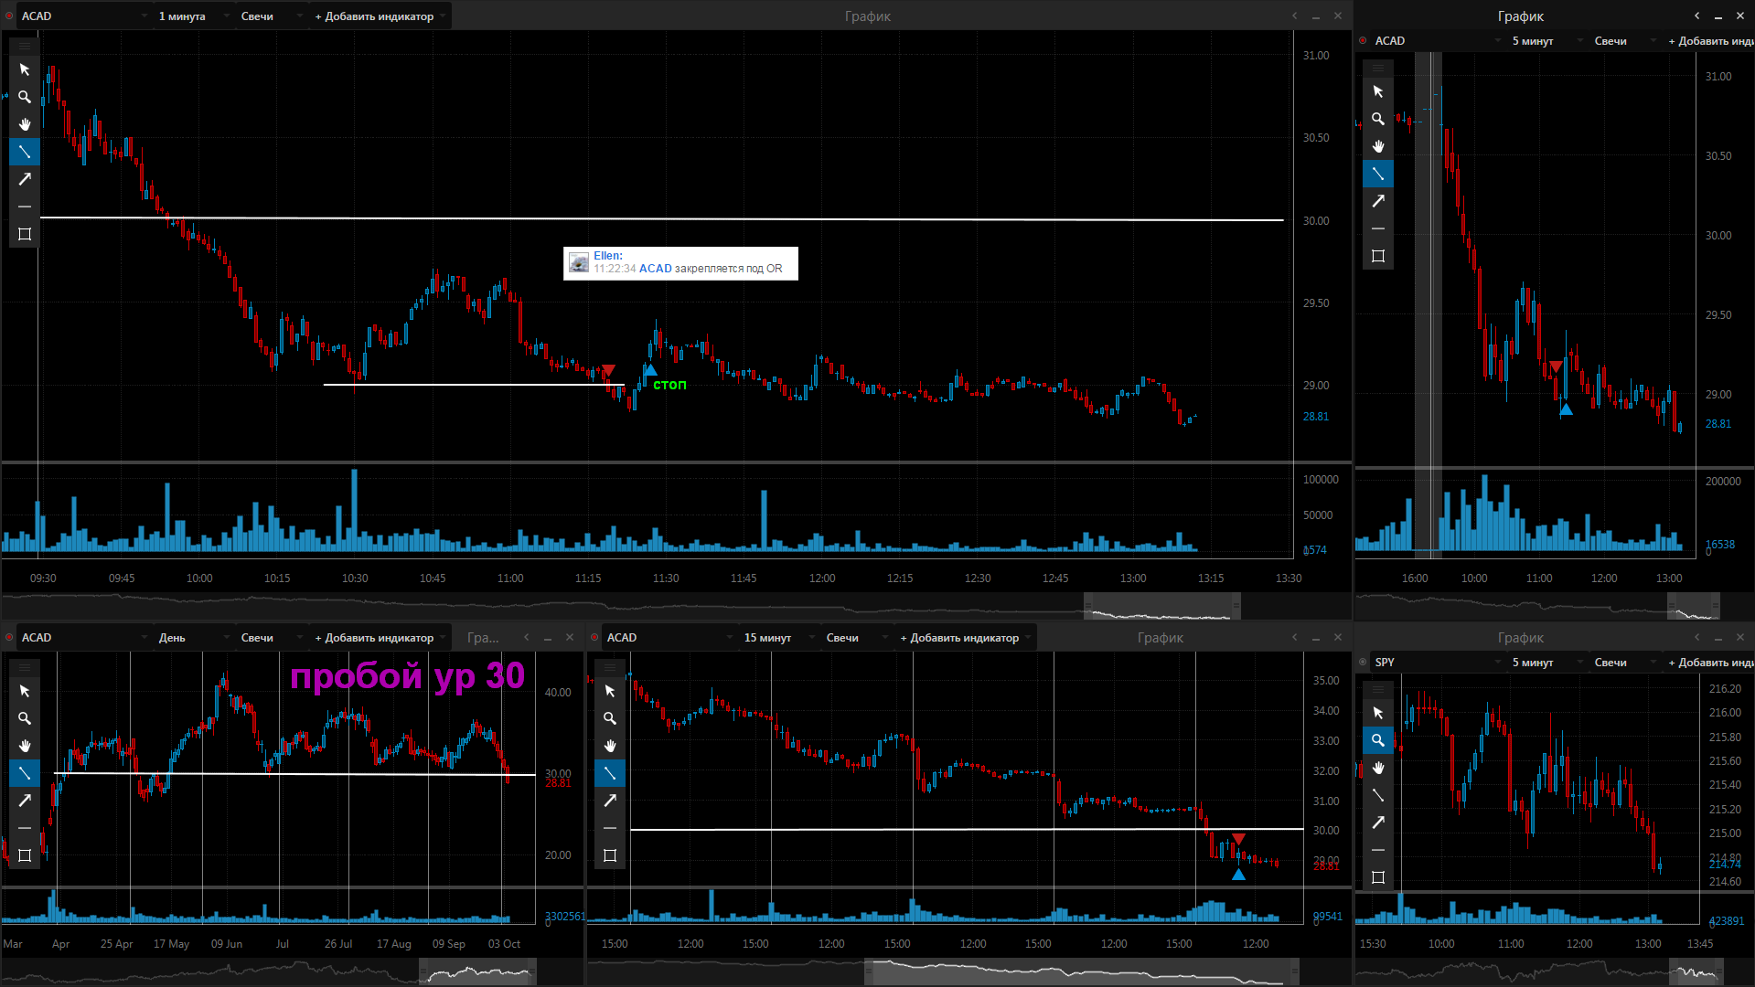The image size is (1755, 987).
Task: Click 'График' title of top-right ACAD 5-minute panel
Action: [x=1520, y=16]
